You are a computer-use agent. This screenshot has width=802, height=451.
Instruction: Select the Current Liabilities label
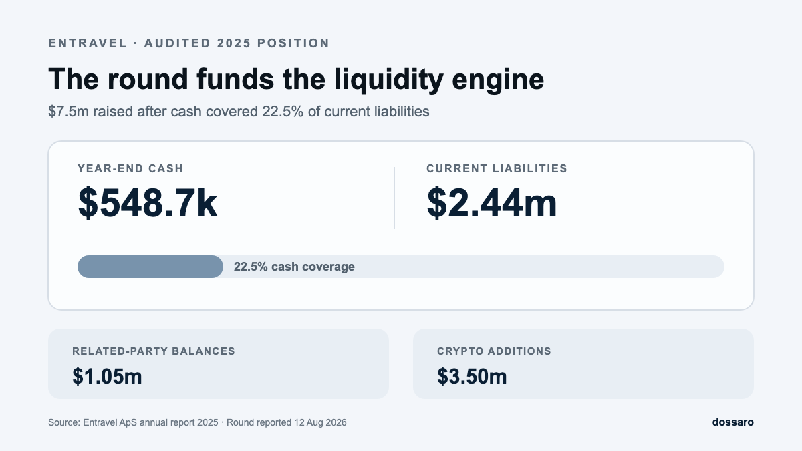497,169
